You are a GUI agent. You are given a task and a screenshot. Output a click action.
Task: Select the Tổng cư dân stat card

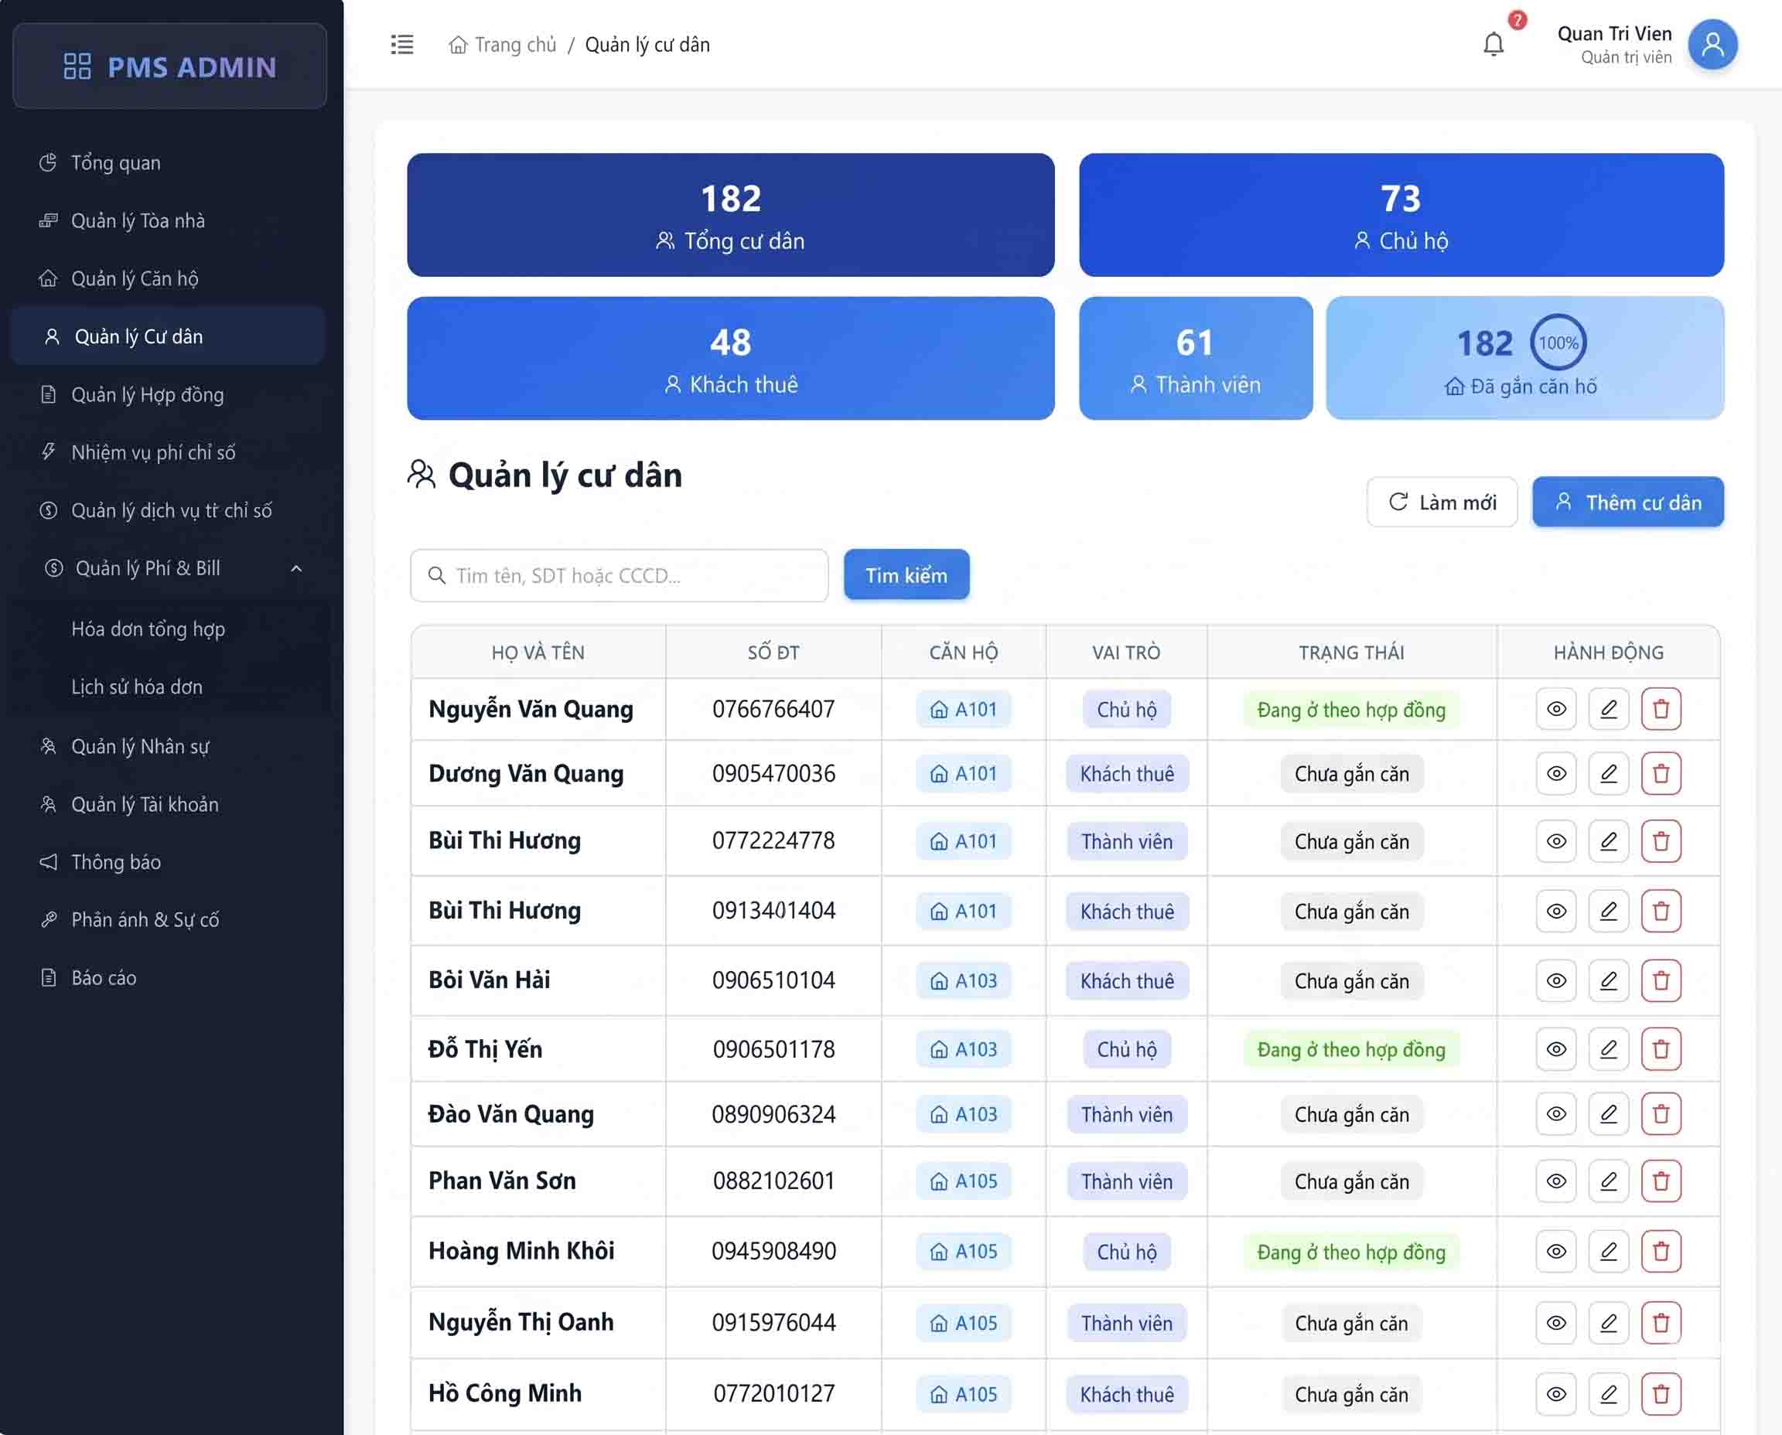click(730, 215)
